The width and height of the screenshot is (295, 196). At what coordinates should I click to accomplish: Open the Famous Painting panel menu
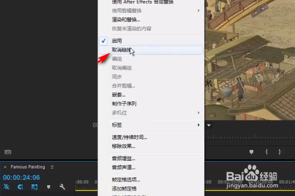[52, 167]
